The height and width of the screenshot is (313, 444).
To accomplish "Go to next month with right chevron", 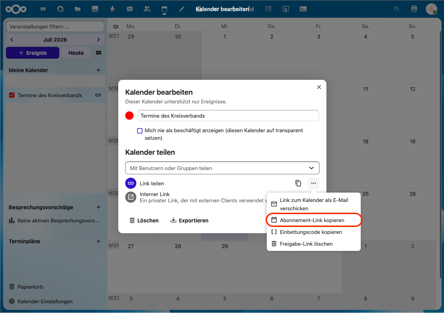I will coord(99,40).
